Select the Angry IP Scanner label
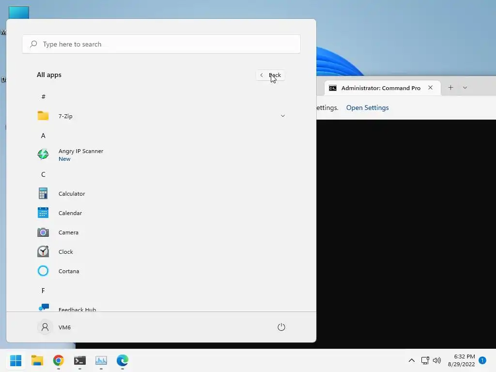This screenshot has height=372, width=496. [x=81, y=151]
